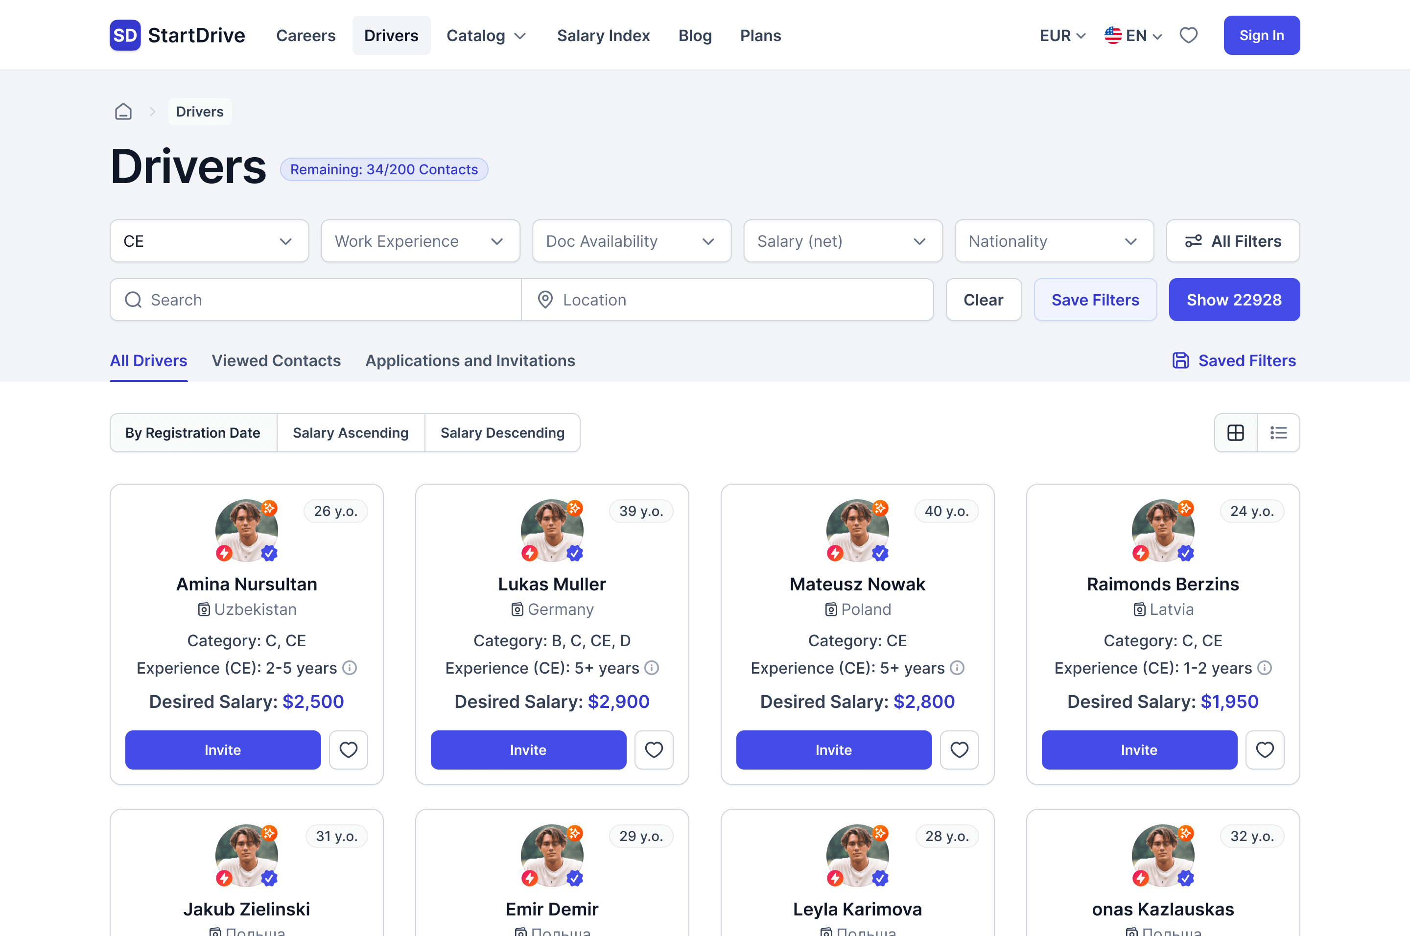Open All Filters panel
This screenshot has height=936, width=1410.
coord(1233,241)
